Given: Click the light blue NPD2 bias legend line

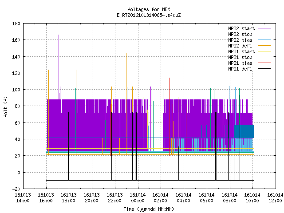Looking at the screenshot, I should point(264,39).
